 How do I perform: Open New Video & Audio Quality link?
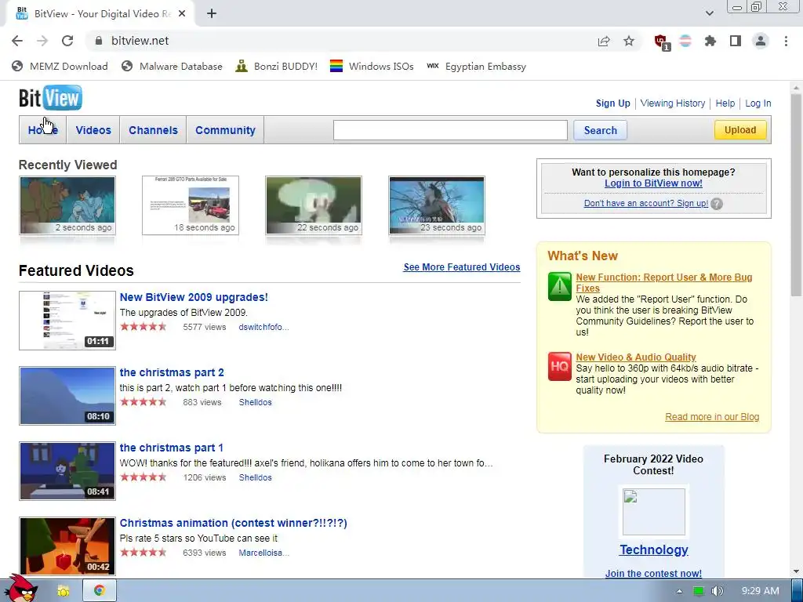pyautogui.click(x=635, y=357)
